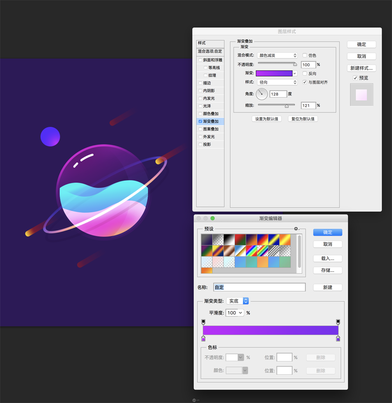Image resolution: width=392 pixels, height=403 pixels.
Task: Select the 图案叠加 pattern overlay entry
Action: 210,129
